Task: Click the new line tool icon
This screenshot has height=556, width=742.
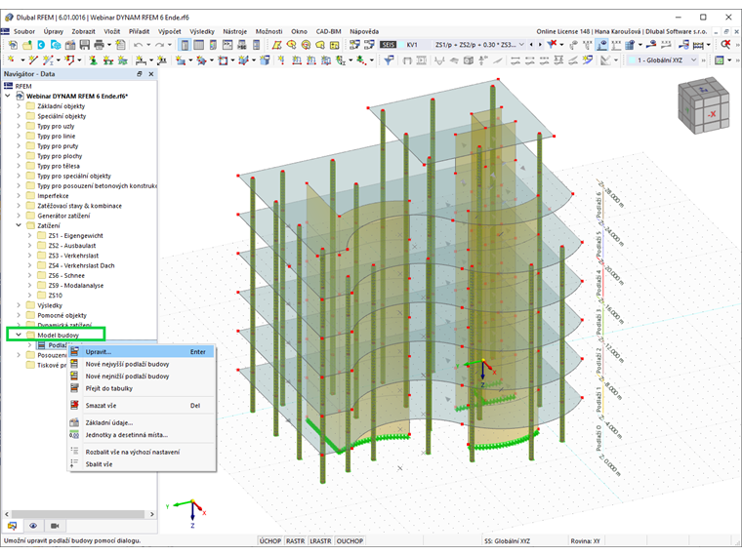Action: point(32,60)
